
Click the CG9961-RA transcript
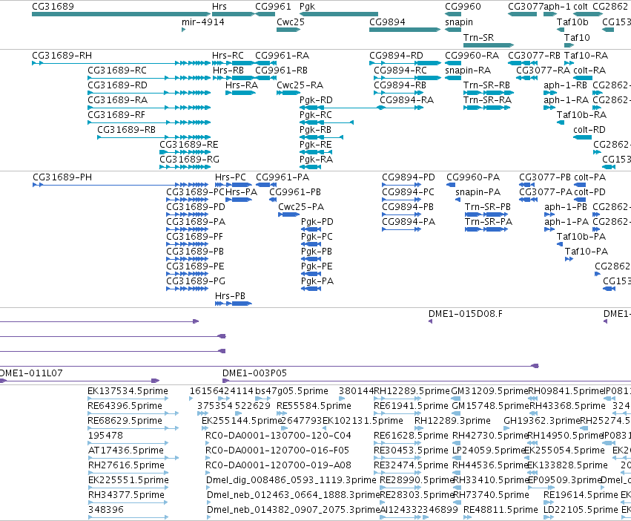pos(266,63)
